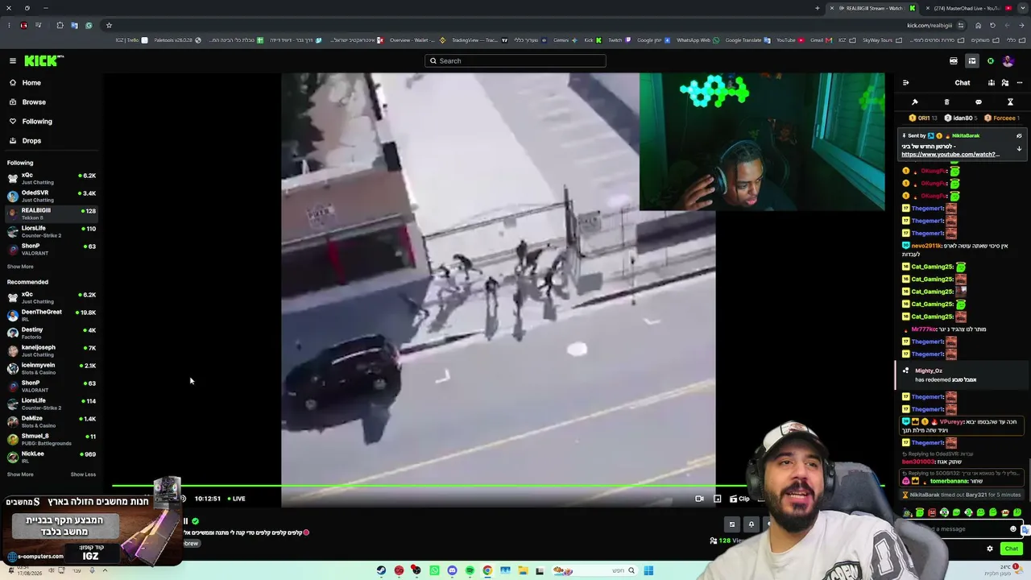Seek on the green stream progress bar

(x=498, y=486)
